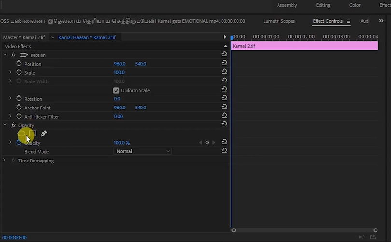This screenshot has height=242, width=391.
Task: Reset the Anti-flicker Filter parameter
Action: pyautogui.click(x=224, y=115)
